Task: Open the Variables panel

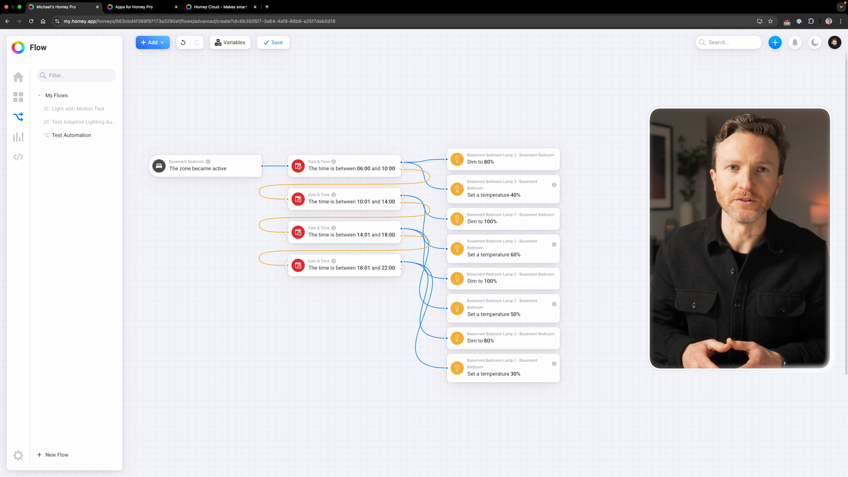Action: click(230, 42)
